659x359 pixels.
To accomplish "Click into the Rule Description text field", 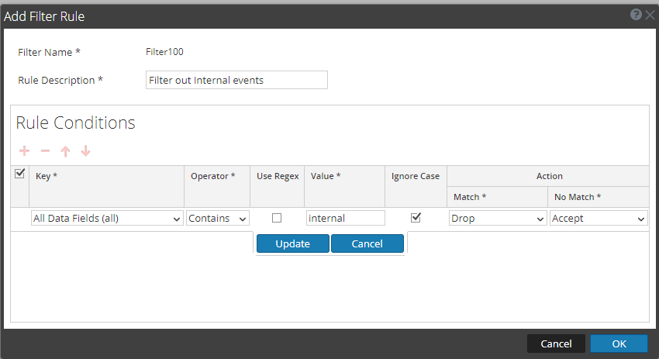I will pos(236,80).
